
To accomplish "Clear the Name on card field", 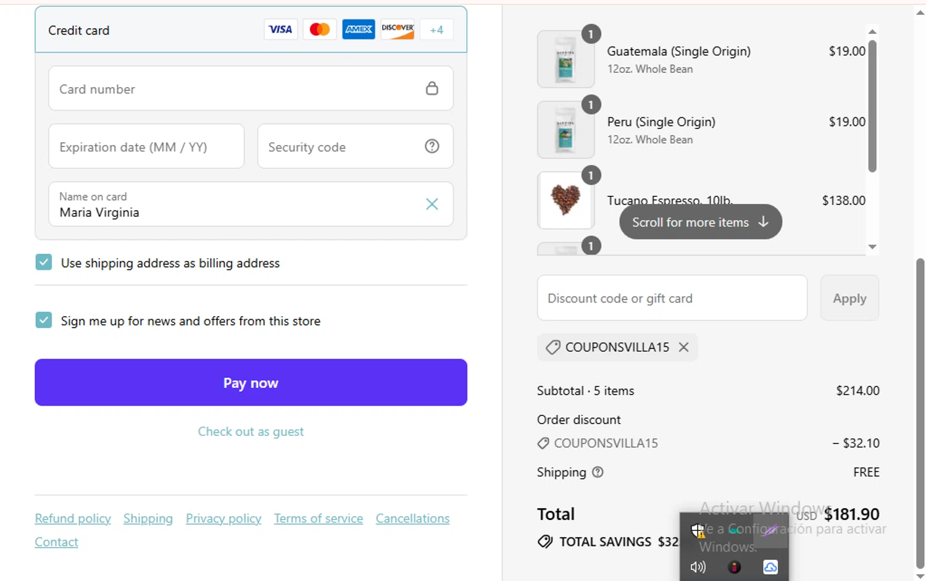I will [x=432, y=204].
